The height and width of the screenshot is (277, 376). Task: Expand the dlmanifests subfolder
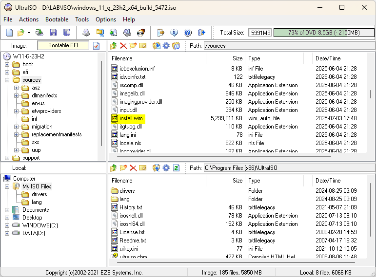[x=16, y=95]
